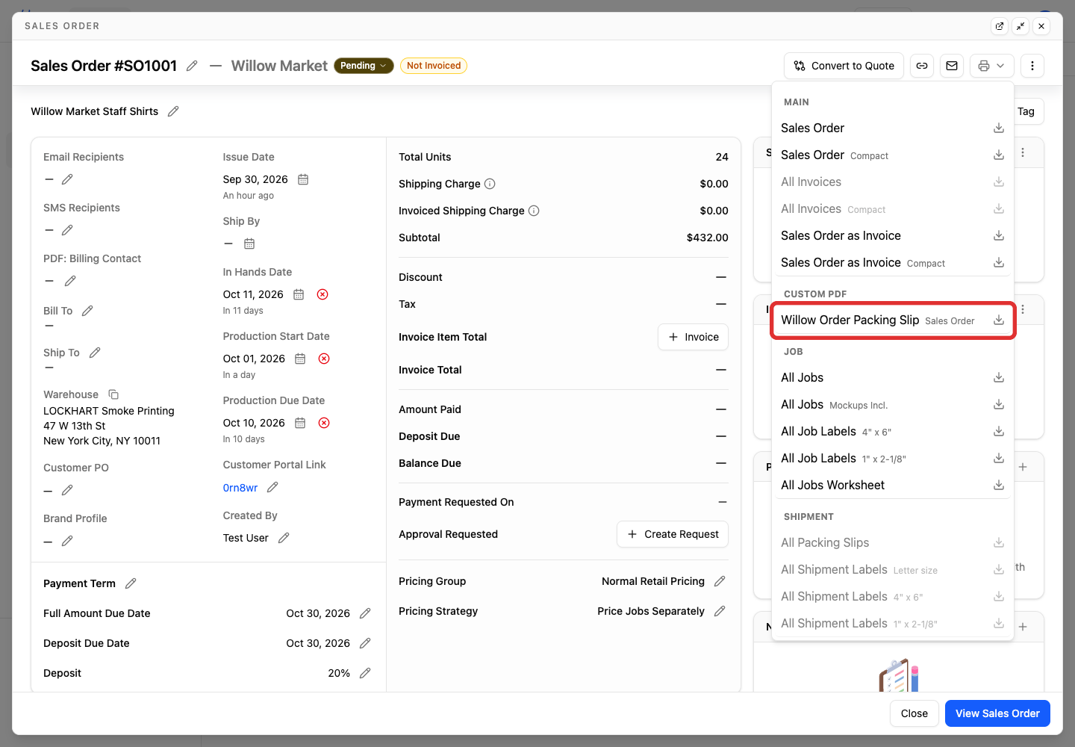The image size is (1075, 747).
Task: Click the Not Invoiced status badge
Action: [x=434, y=66]
